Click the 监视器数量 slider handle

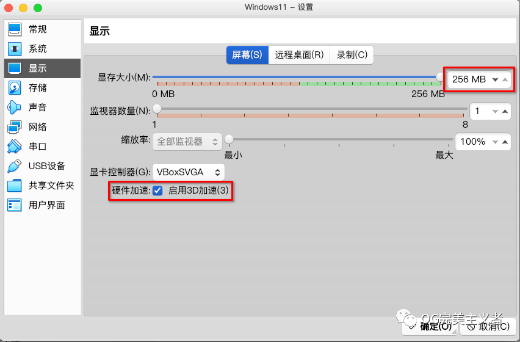point(157,109)
